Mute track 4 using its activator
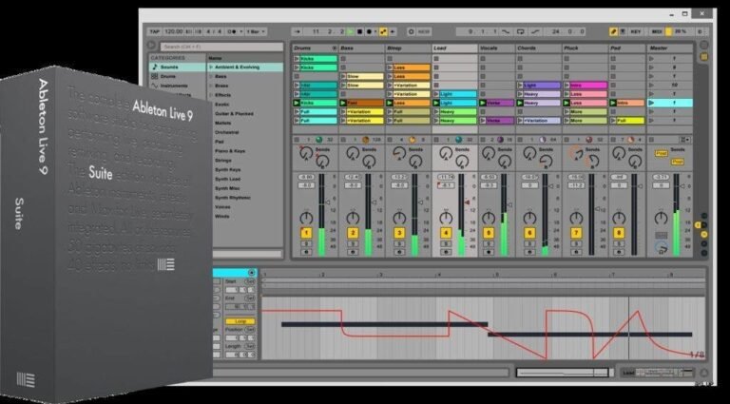Screen dimensions: 730x404 tap(446, 232)
